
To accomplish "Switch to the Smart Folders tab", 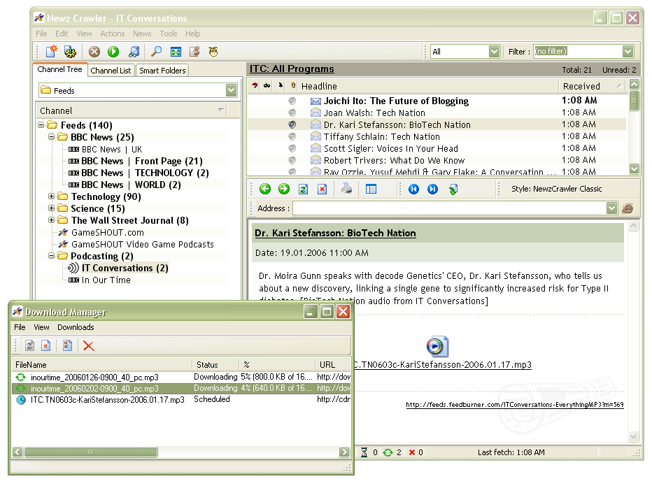I will (162, 71).
